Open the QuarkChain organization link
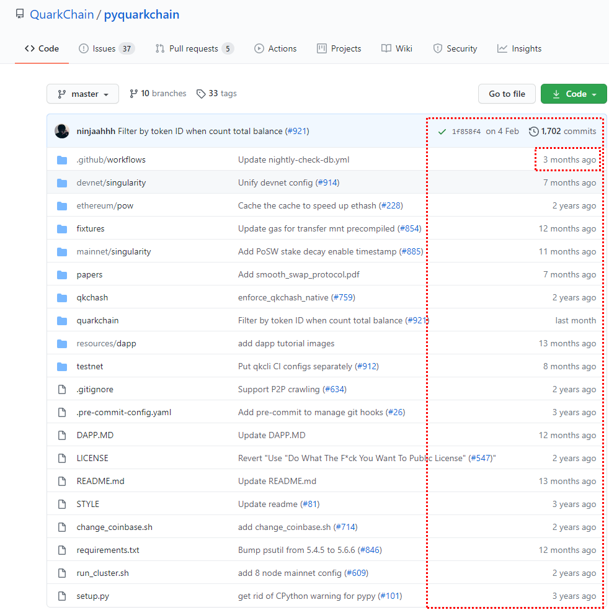This screenshot has height=615, width=609. (x=61, y=14)
